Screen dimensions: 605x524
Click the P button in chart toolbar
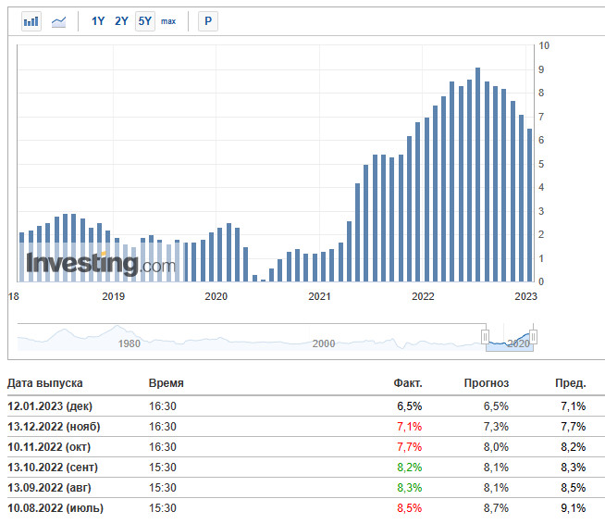coord(208,21)
